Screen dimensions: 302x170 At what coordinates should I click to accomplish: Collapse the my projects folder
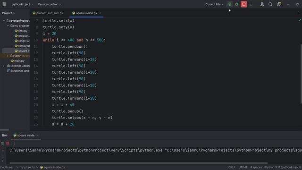[x=8, y=25]
